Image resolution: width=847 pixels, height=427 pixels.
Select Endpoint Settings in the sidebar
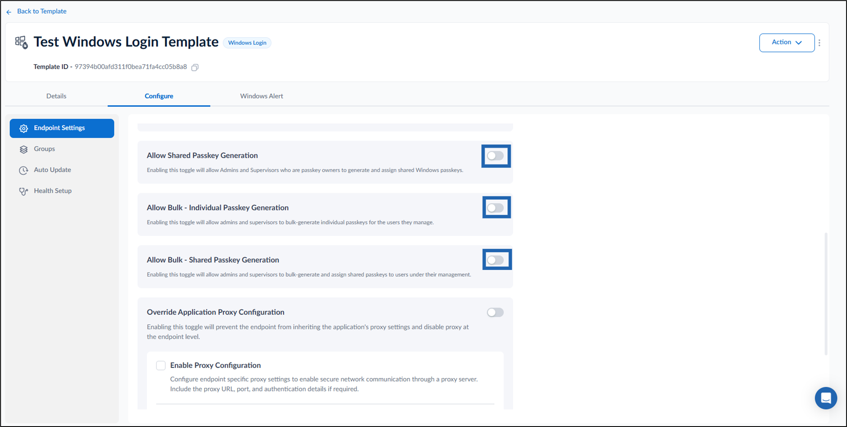[x=62, y=128]
